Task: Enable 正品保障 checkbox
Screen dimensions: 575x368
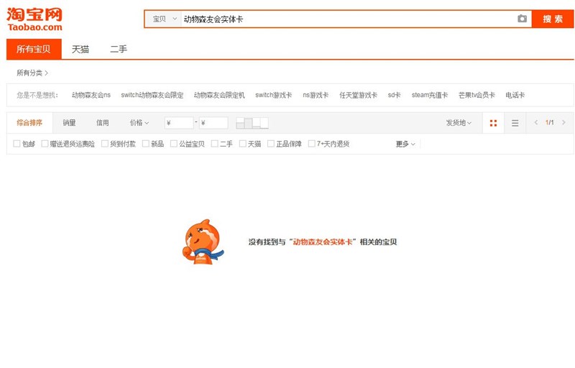Action: (271, 144)
